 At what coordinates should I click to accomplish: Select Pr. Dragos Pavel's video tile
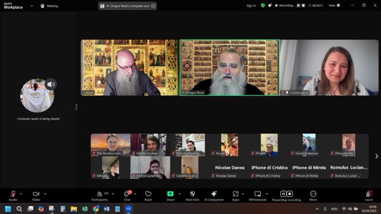pos(230,67)
